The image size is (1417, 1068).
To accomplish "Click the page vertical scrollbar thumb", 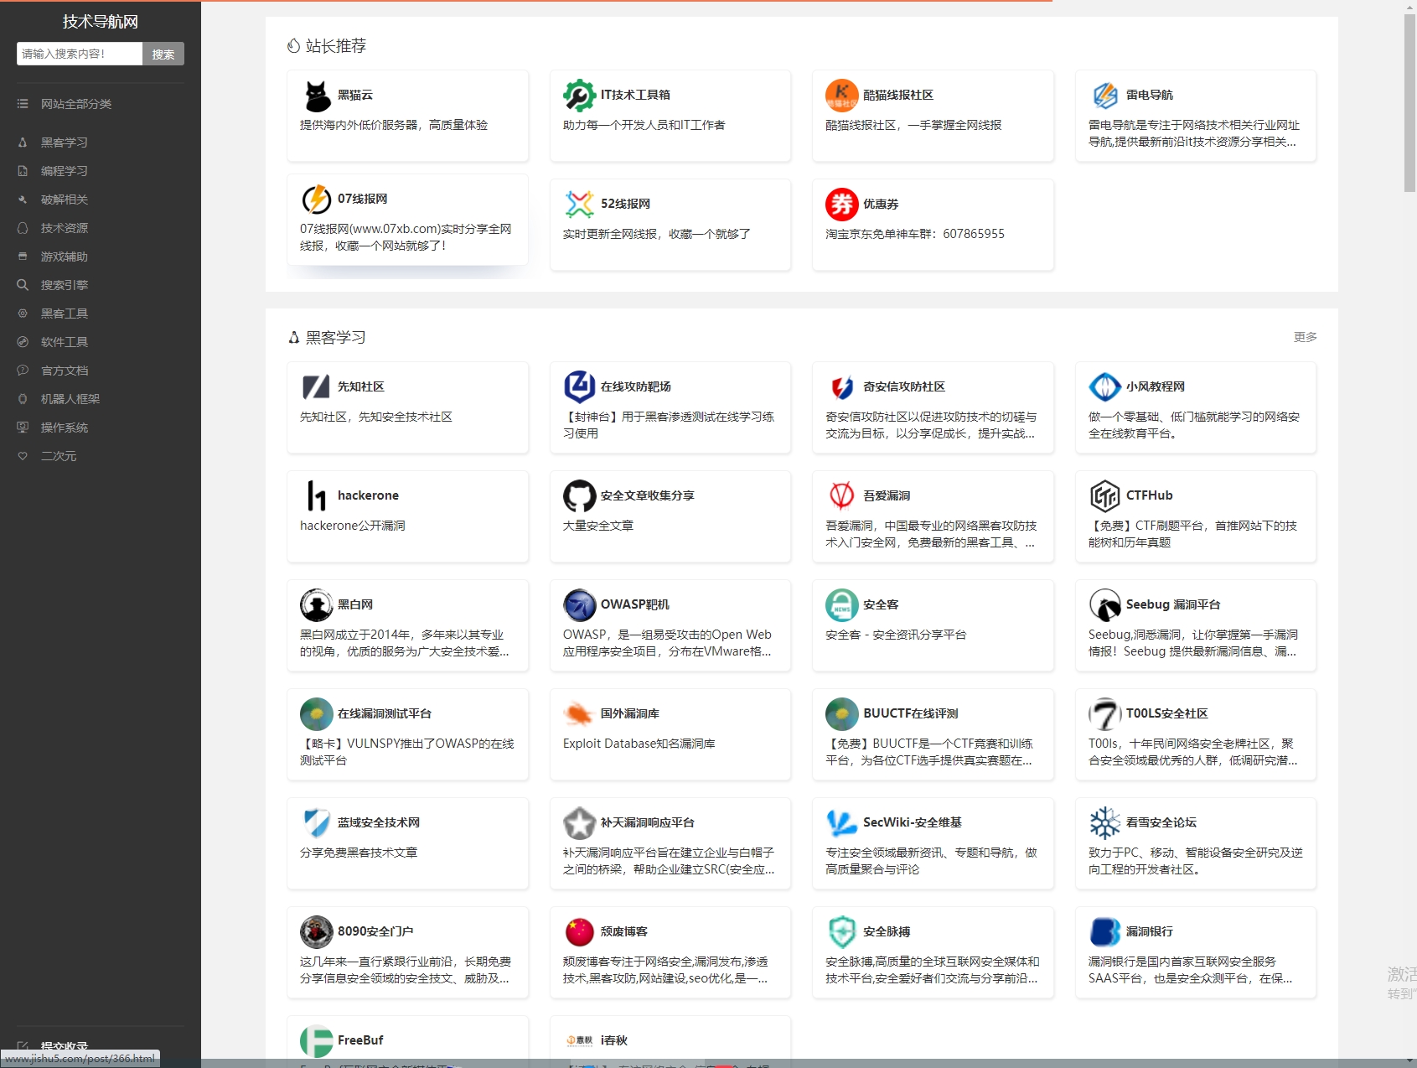I will click(x=1409, y=102).
